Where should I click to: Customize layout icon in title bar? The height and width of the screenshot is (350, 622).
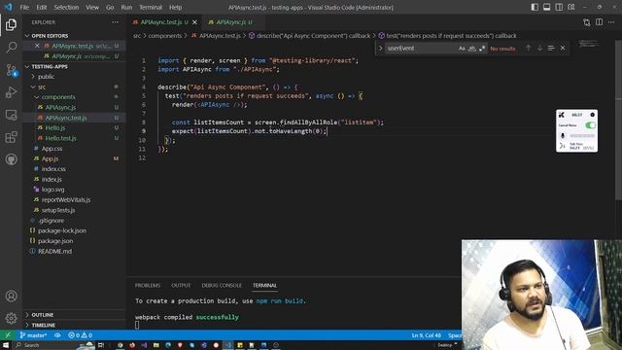571,7
